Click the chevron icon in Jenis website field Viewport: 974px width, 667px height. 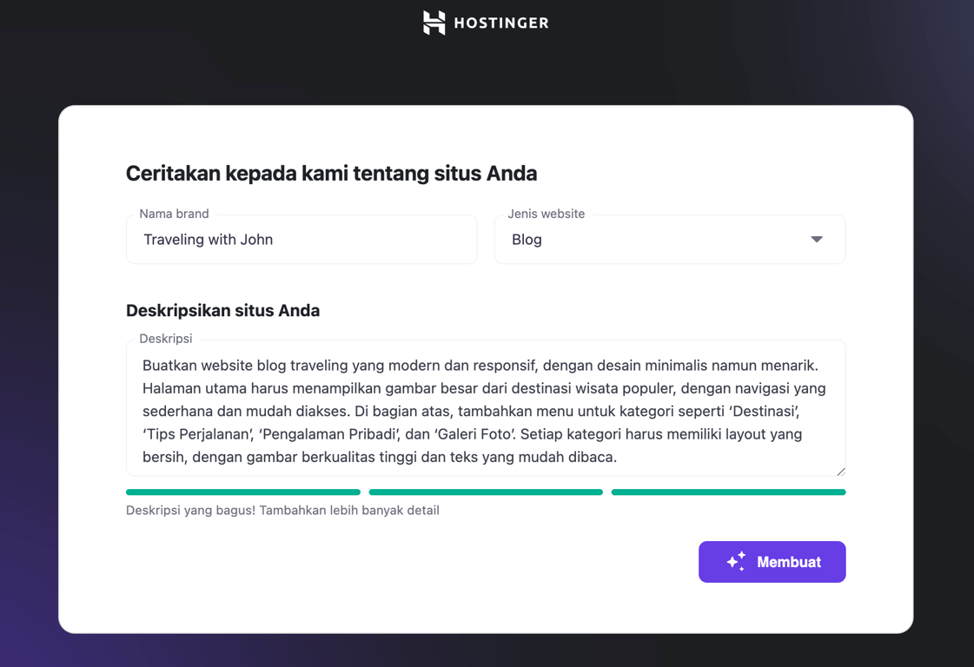[x=817, y=239]
